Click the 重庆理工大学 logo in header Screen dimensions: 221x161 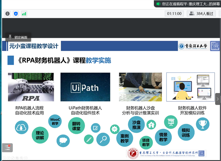pos(193,46)
